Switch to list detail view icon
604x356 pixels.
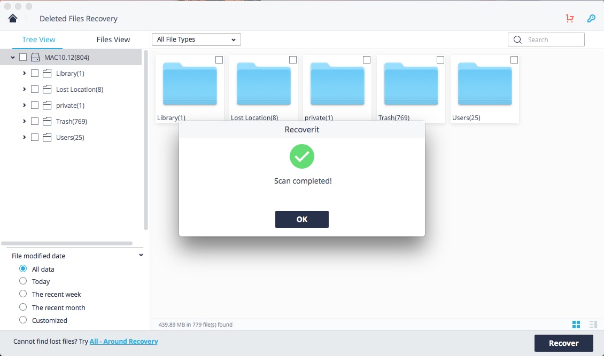tap(593, 325)
